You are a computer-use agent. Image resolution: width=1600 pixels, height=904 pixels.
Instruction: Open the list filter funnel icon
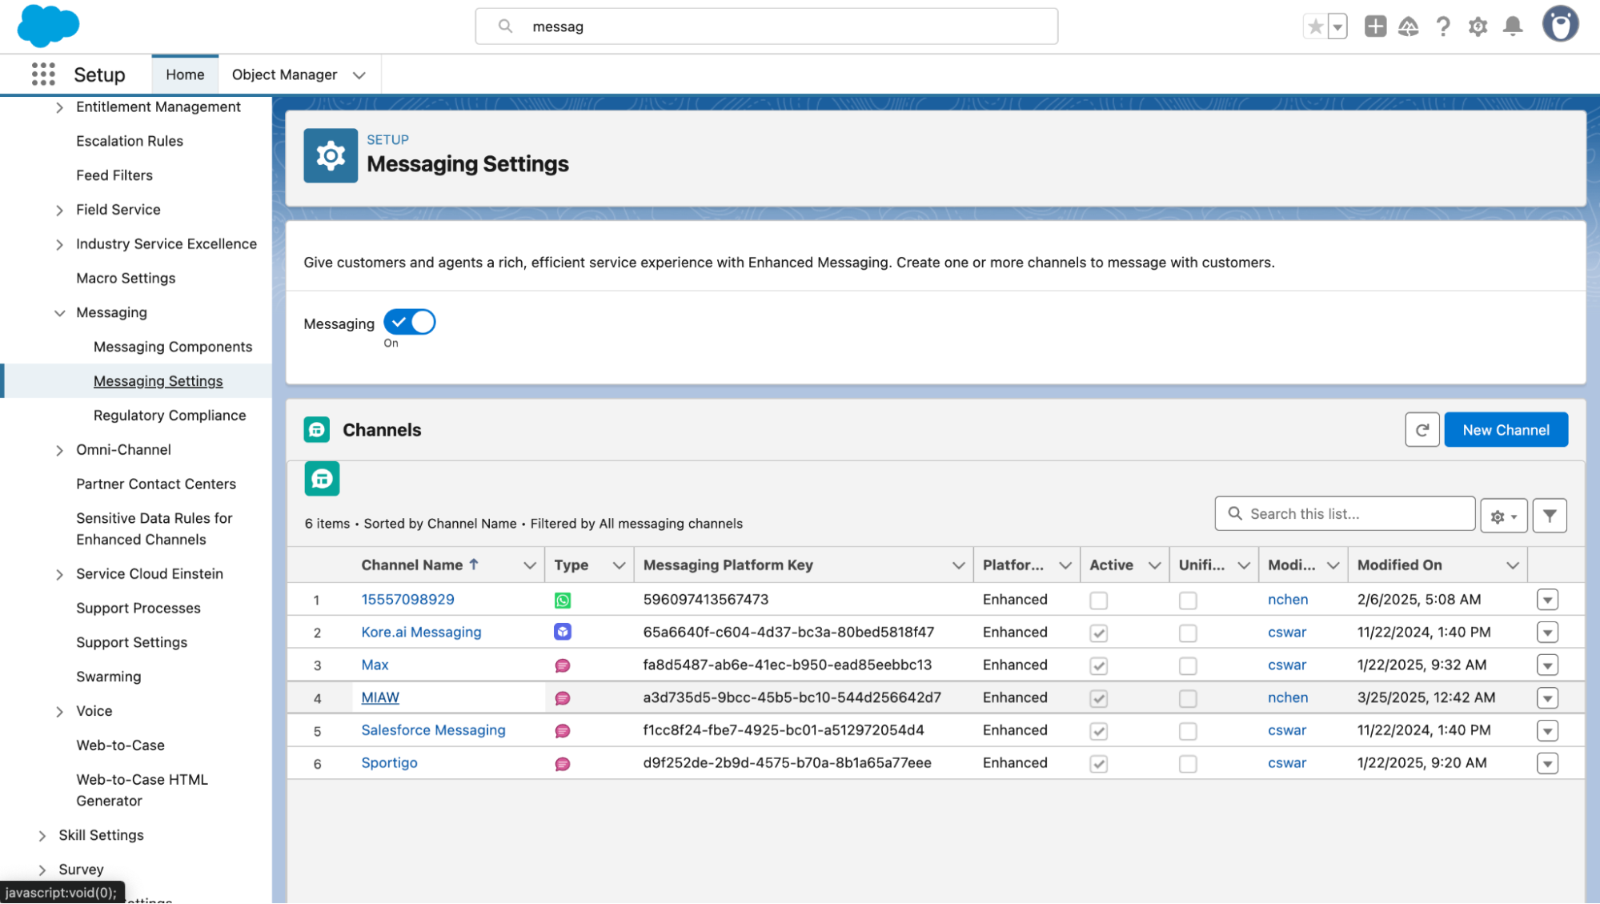(1550, 516)
